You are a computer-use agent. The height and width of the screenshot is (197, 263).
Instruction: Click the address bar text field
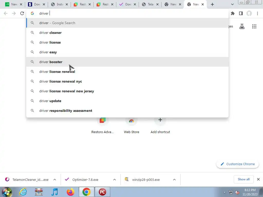(127, 13)
